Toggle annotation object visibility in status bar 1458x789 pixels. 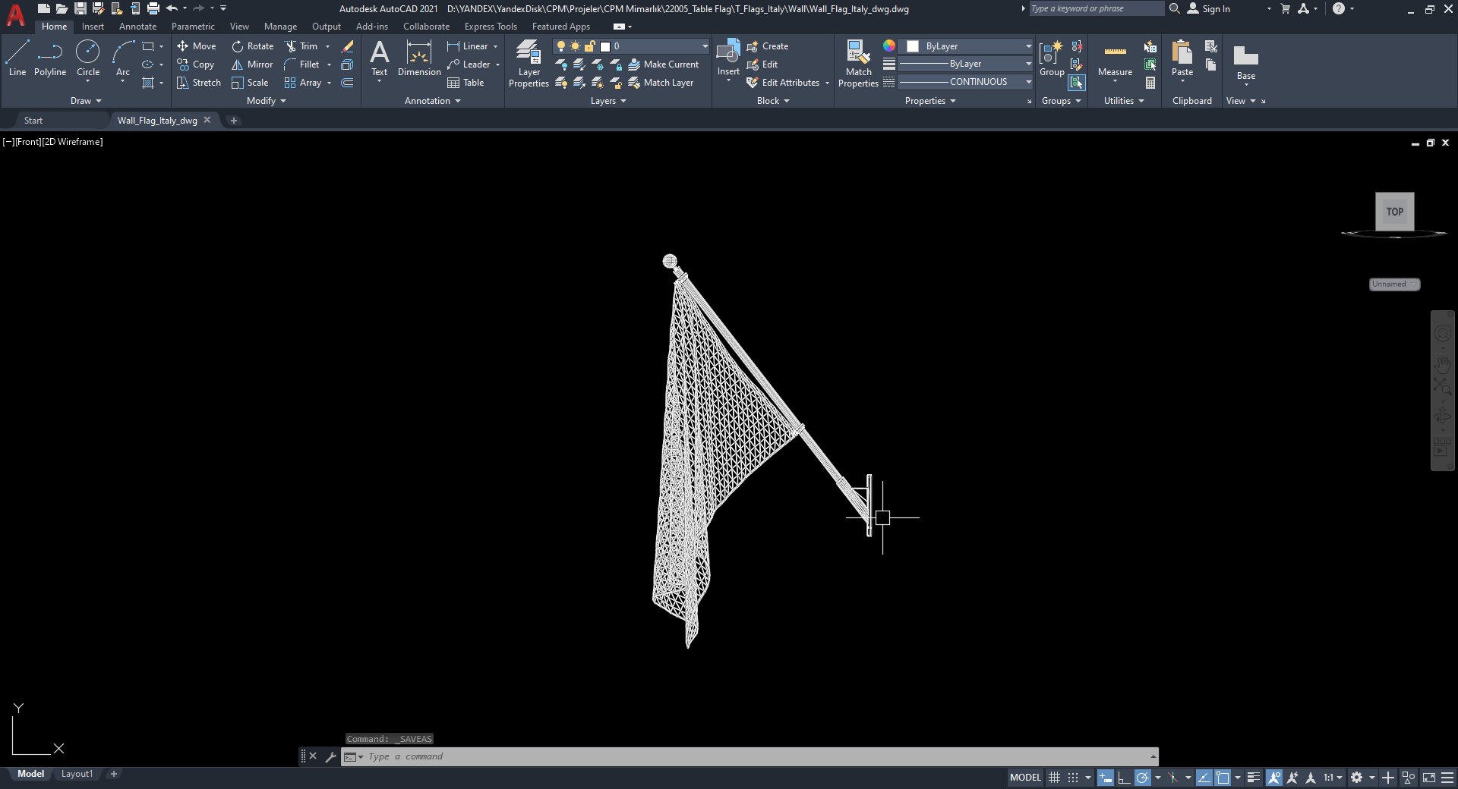[1274, 778]
